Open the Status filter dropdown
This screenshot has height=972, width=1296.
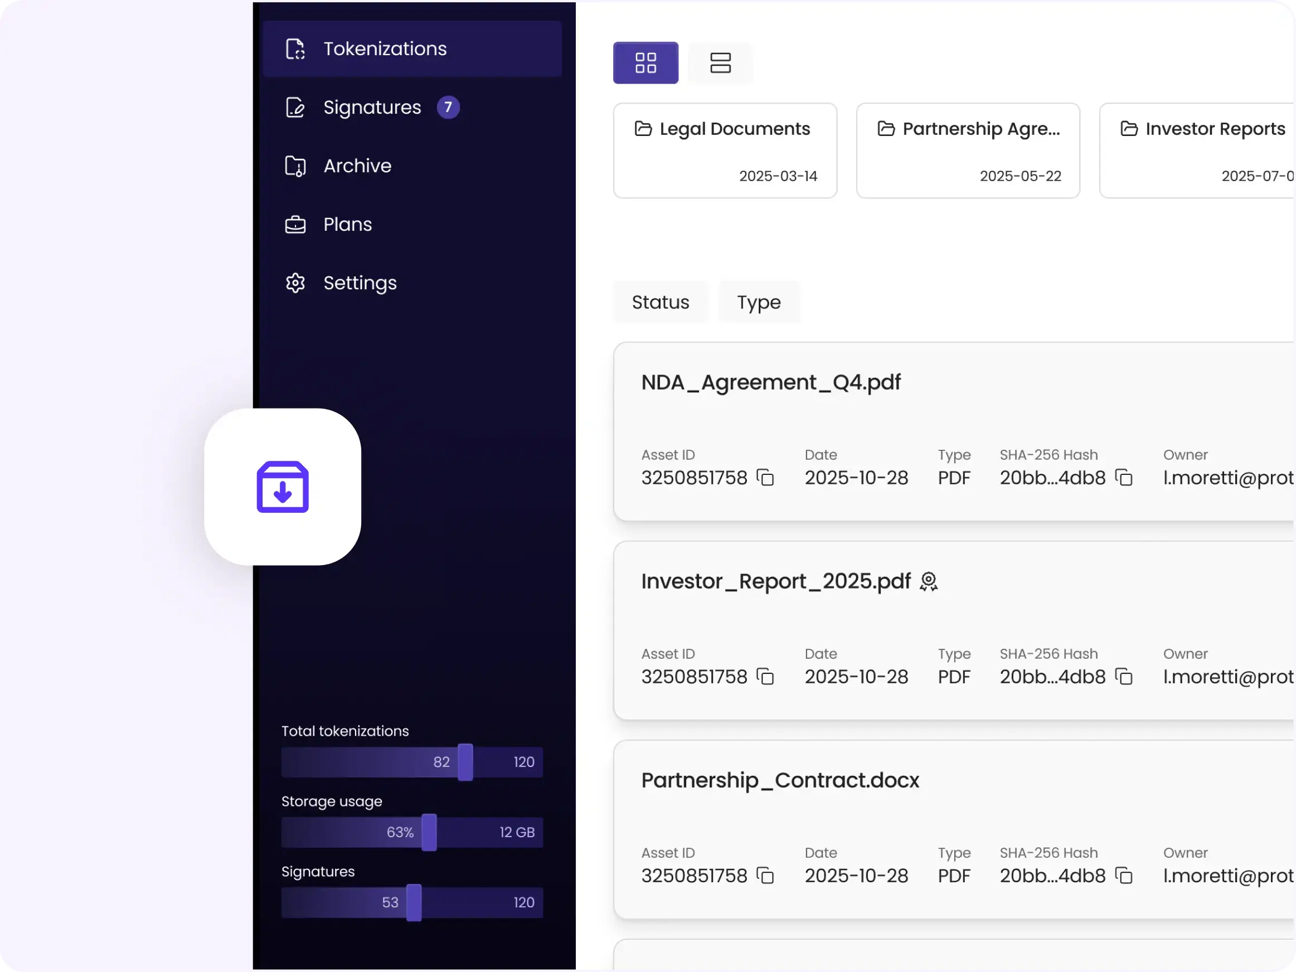(661, 302)
